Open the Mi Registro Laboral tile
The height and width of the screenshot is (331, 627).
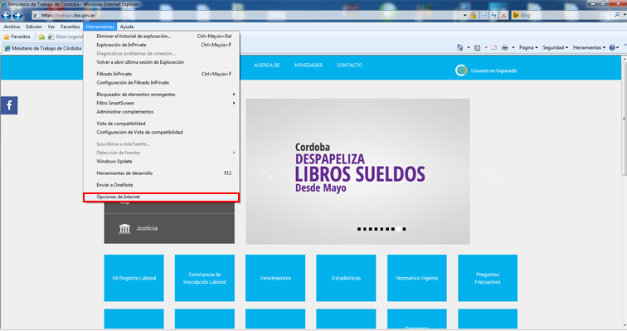pyautogui.click(x=134, y=278)
